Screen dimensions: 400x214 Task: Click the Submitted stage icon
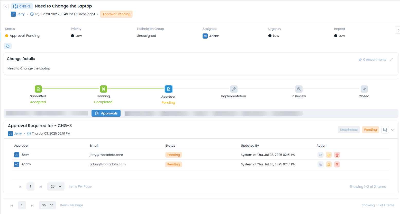pyautogui.click(x=38, y=89)
